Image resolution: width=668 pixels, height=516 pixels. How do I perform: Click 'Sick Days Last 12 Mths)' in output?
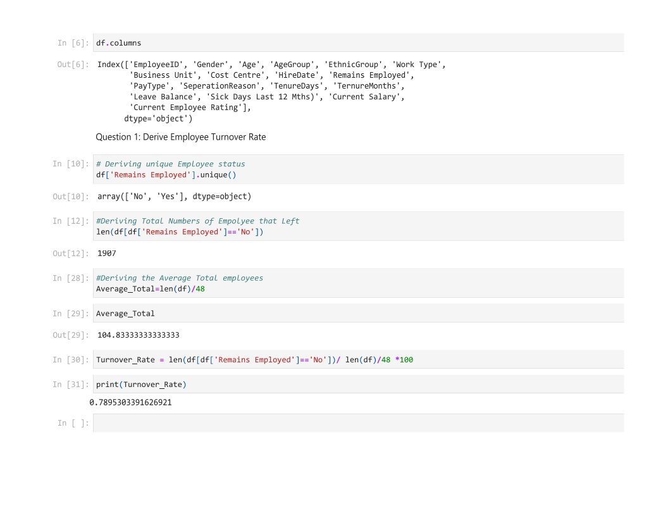[263, 97]
